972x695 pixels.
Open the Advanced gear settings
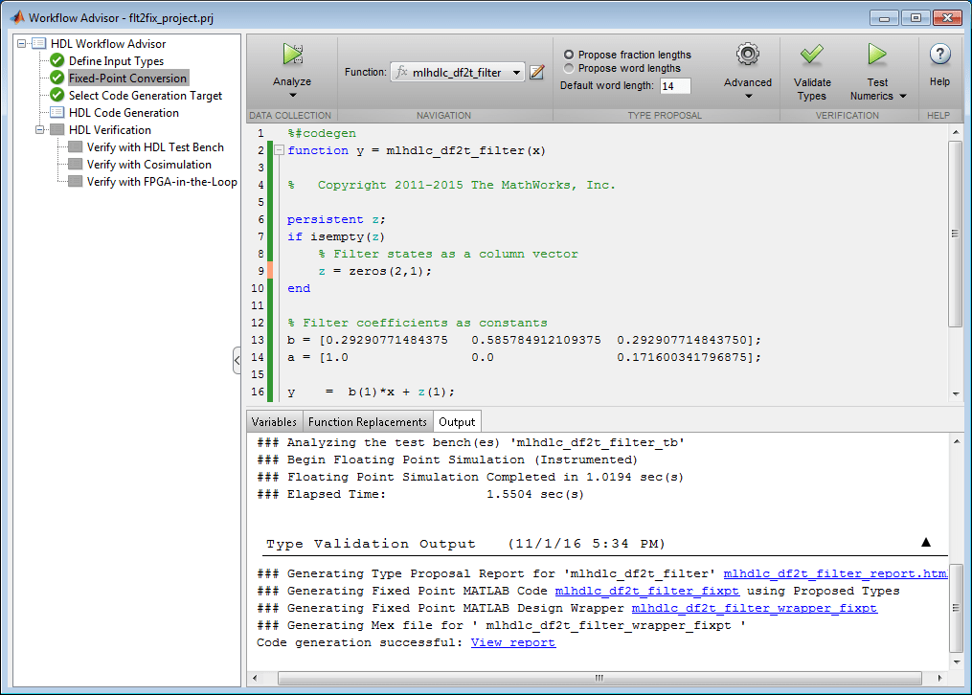[747, 56]
